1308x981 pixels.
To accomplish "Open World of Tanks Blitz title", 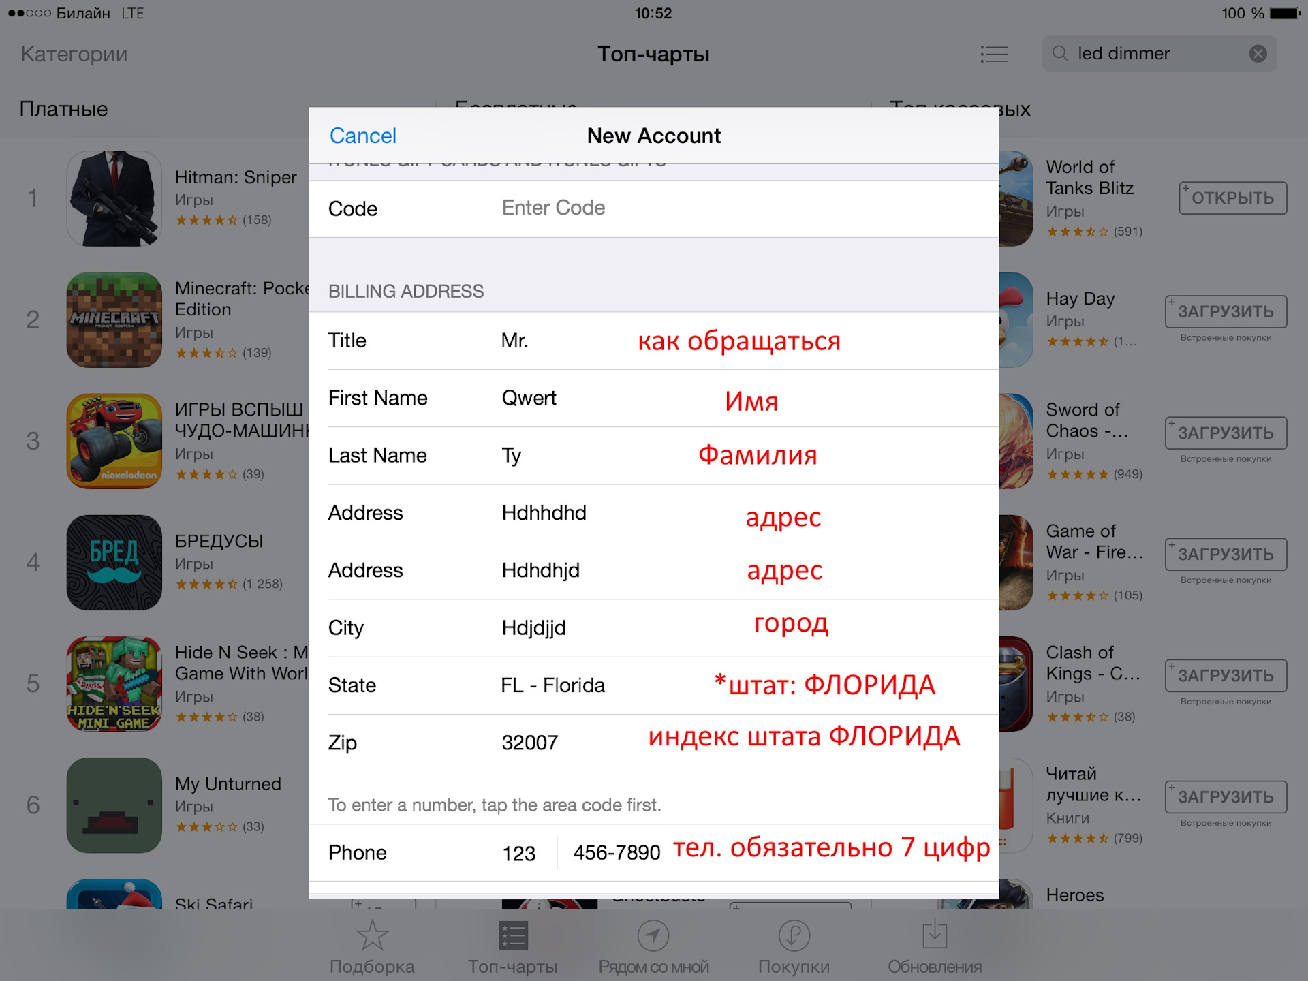I will [x=1089, y=177].
